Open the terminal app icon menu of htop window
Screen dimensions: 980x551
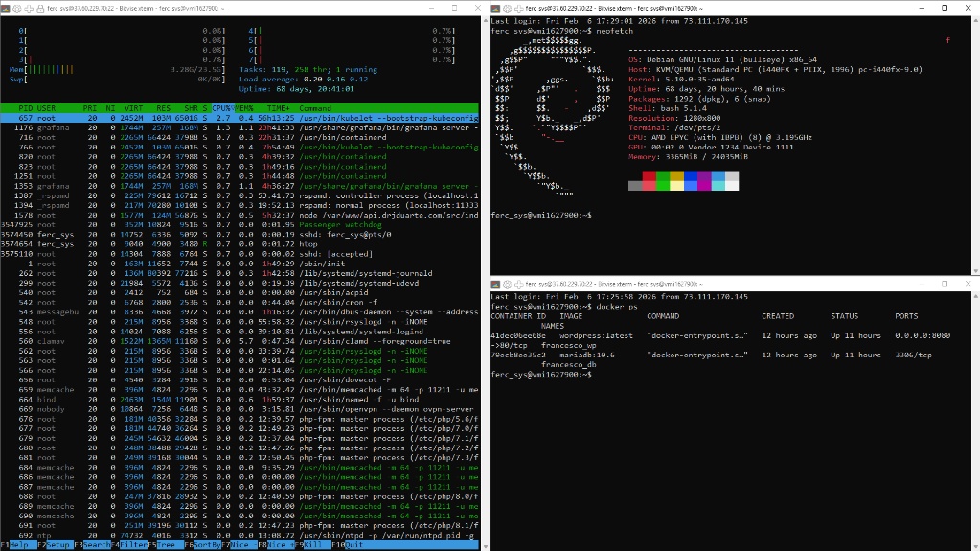click(x=6, y=7)
